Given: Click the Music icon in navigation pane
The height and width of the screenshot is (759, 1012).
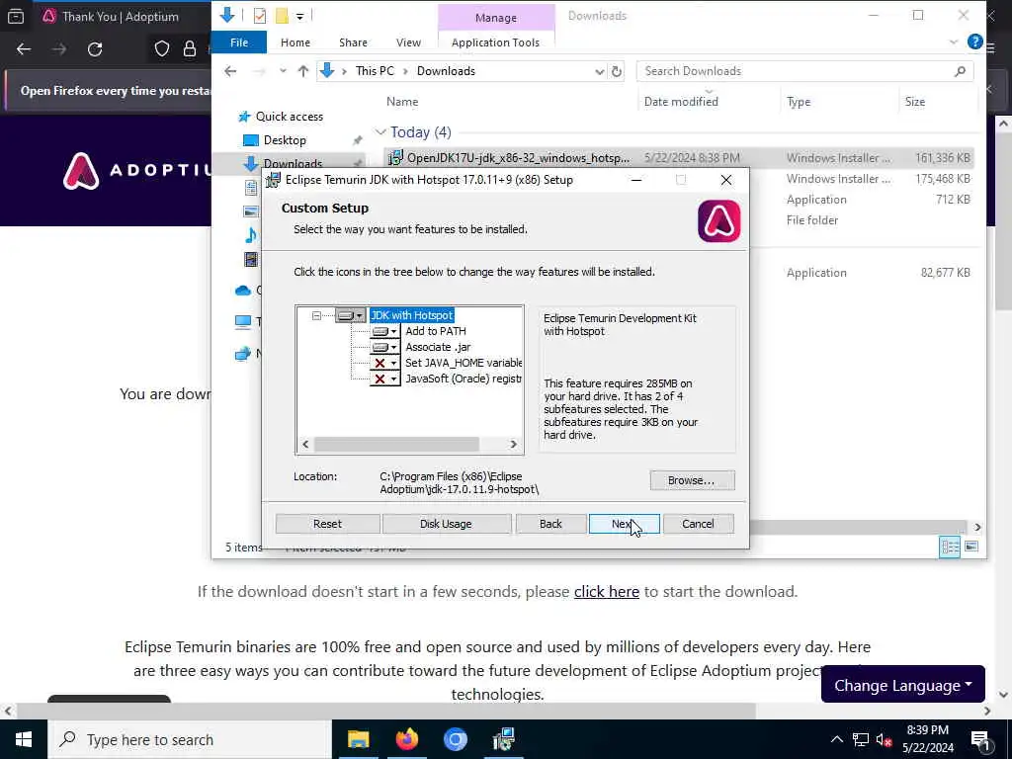Looking at the screenshot, I should pos(251,234).
